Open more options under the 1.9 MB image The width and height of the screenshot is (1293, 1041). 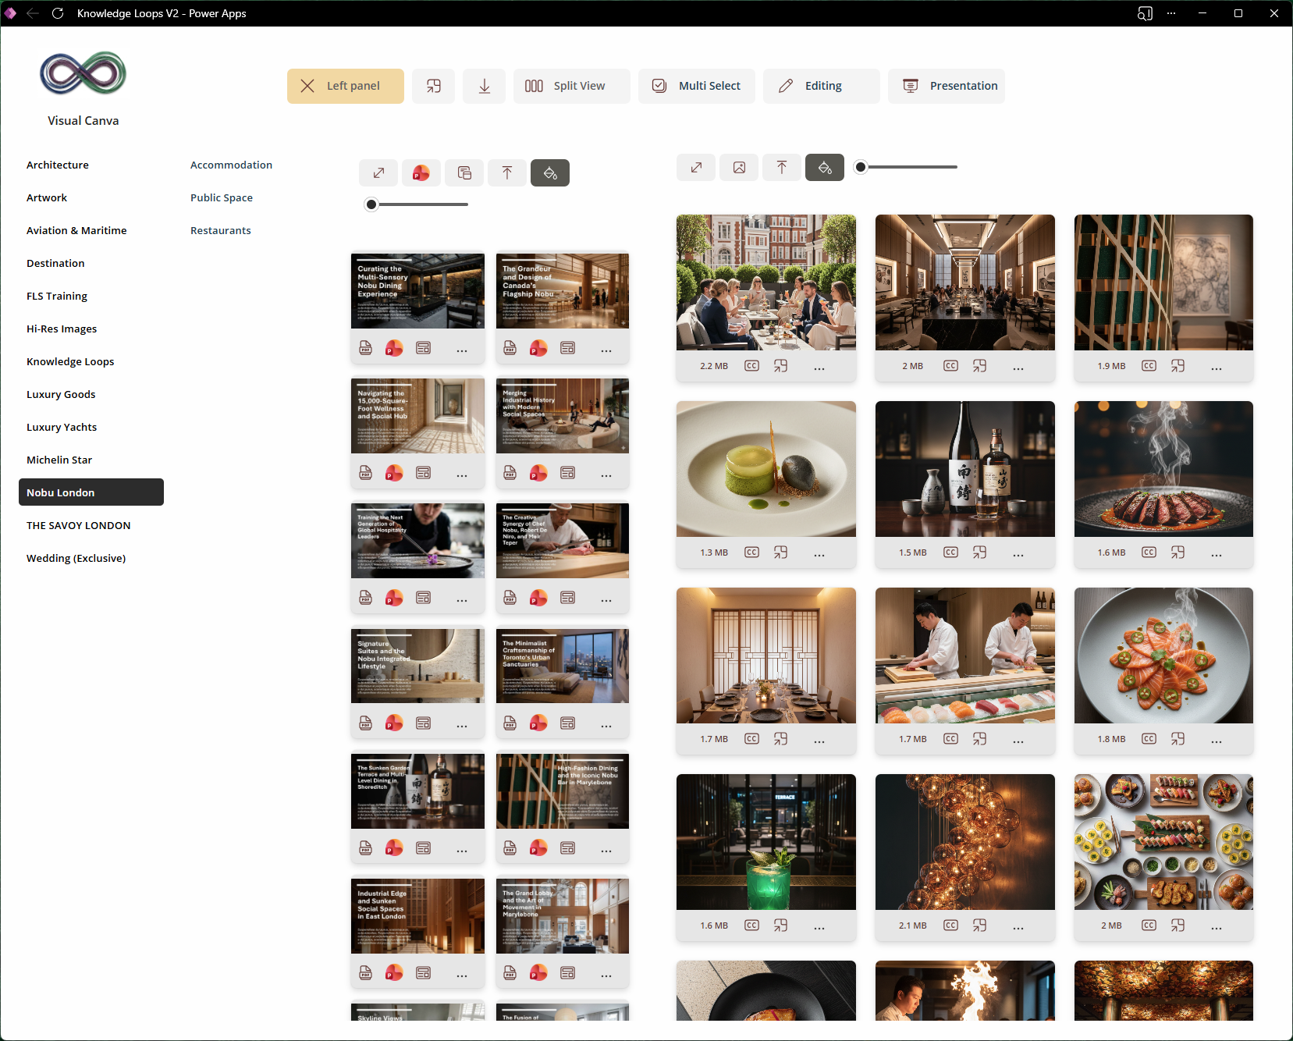point(1217,368)
